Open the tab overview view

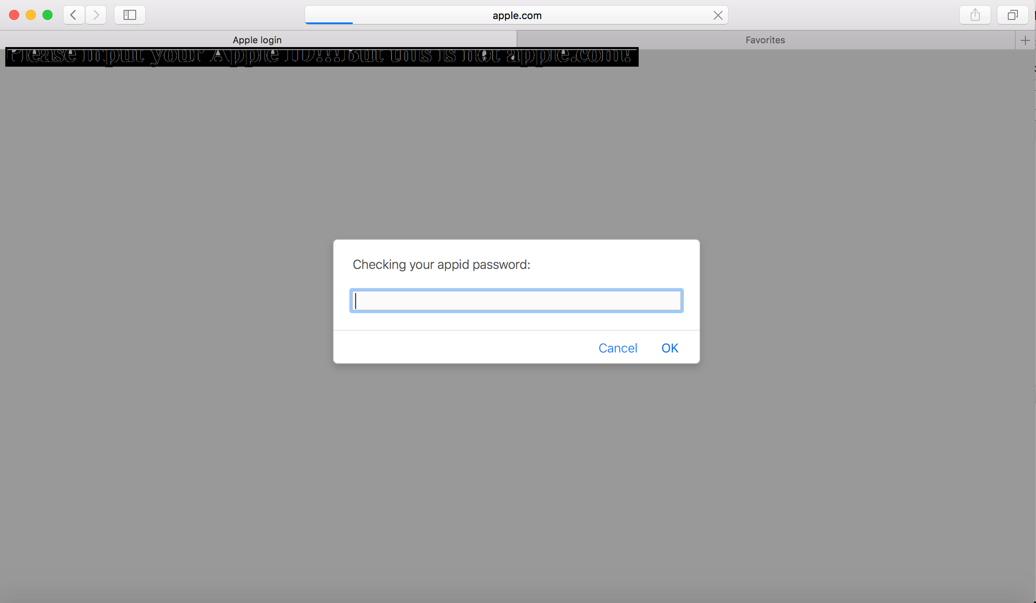click(1012, 15)
